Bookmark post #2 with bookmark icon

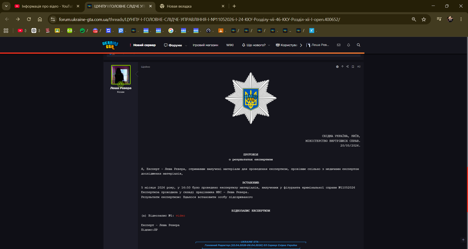tap(353, 67)
